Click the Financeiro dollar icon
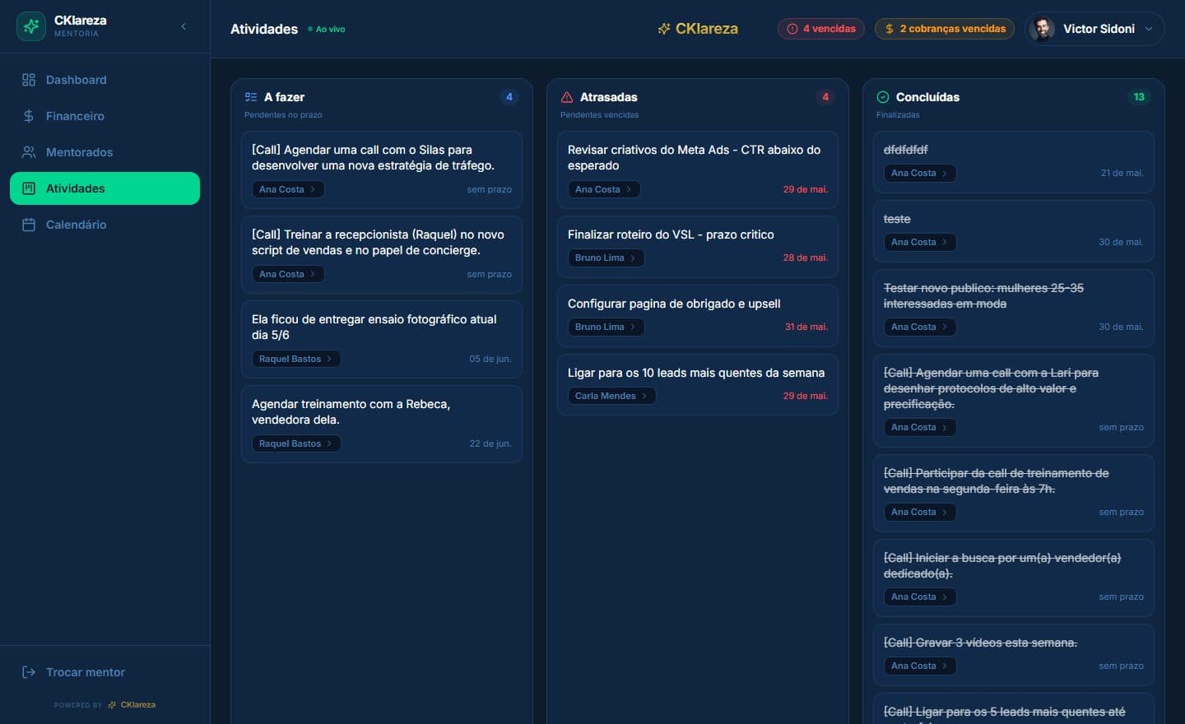This screenshot has height=724, width=1185. [x=29, y=116]
